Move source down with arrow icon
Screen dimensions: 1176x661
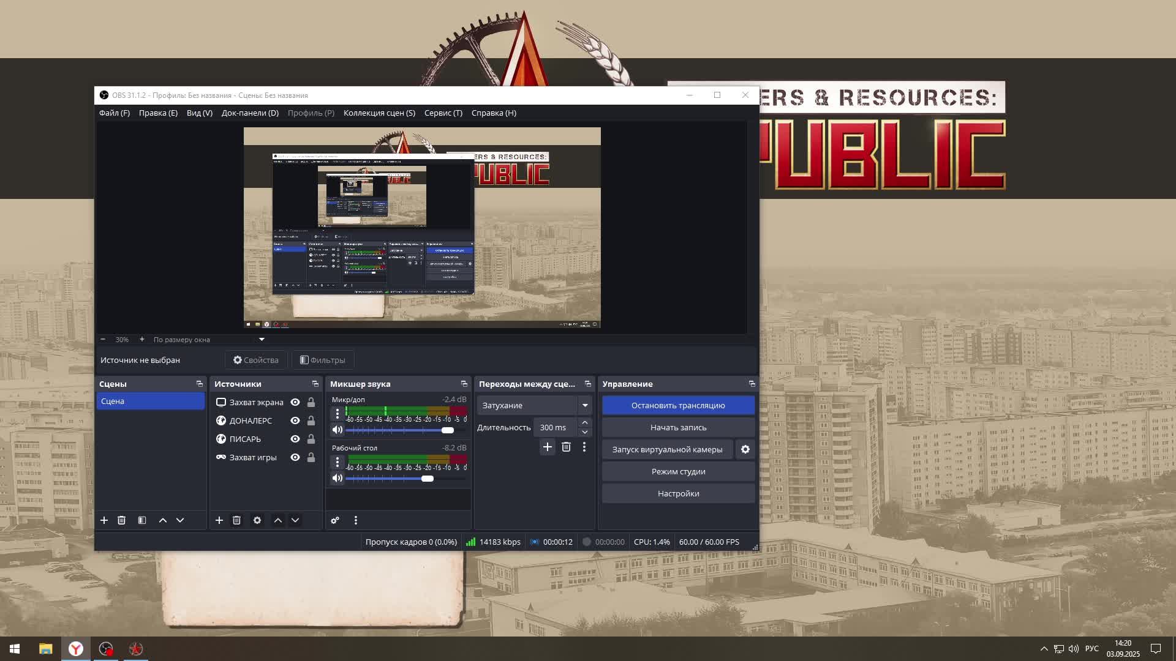tap(295, 520)
